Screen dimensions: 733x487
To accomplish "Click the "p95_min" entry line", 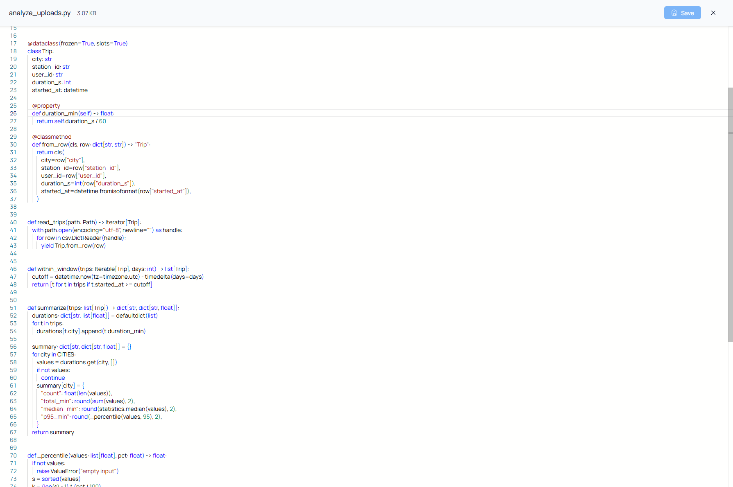I will (102, 417).
